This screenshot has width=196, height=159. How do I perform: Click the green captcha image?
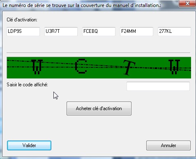[x=99, y=68]
